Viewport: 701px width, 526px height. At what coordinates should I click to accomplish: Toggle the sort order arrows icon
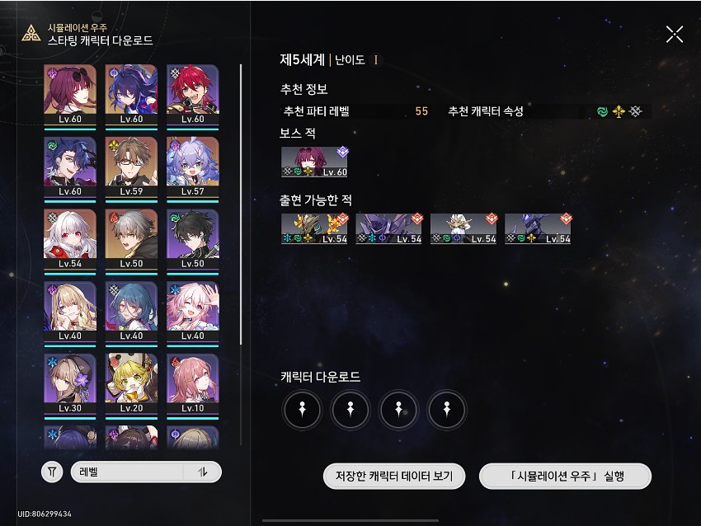click(x=203, y=472)
